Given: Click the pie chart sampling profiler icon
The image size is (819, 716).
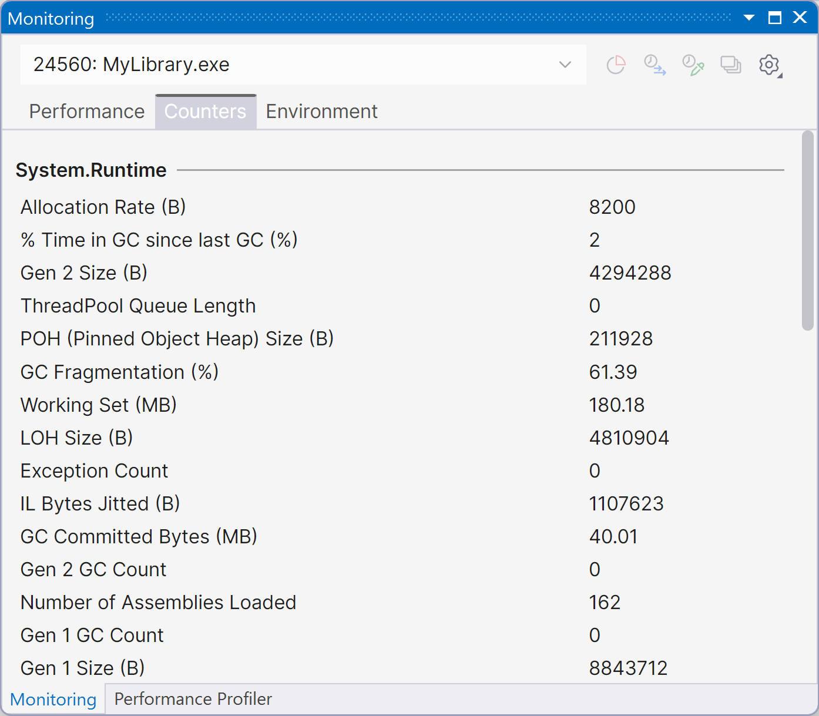Looking at the screenshot, I should coord(616,65).
